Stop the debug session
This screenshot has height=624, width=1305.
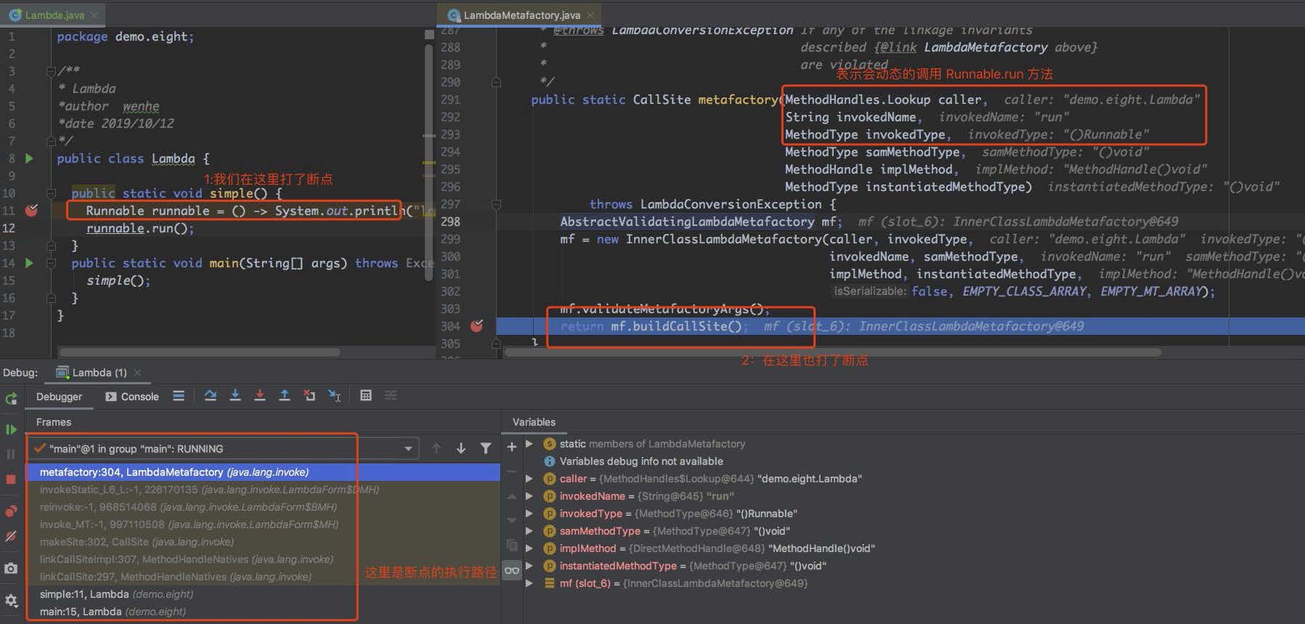[x=11, y=479]
